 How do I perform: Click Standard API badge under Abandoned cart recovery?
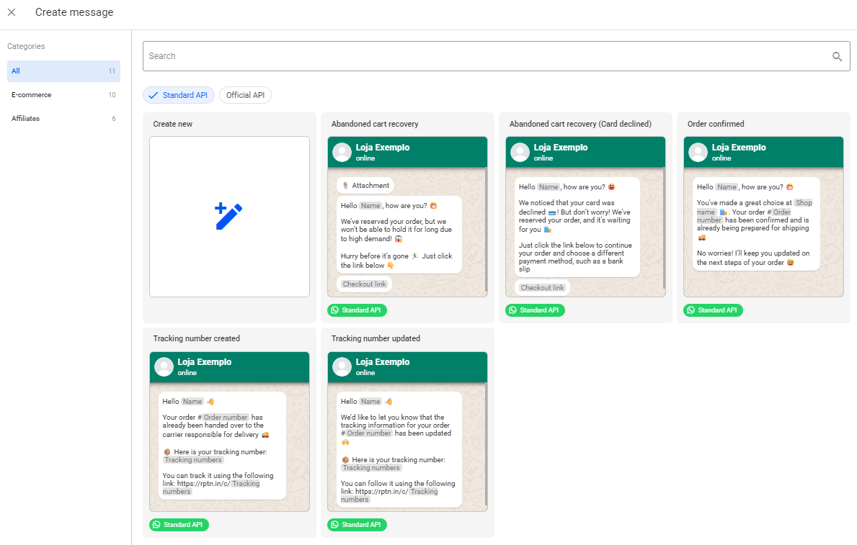pos(357,310)
